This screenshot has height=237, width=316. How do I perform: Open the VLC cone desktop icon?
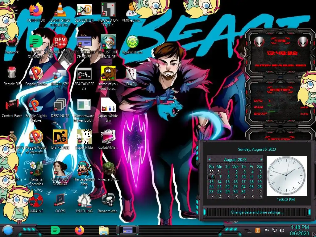click(60, 10)
